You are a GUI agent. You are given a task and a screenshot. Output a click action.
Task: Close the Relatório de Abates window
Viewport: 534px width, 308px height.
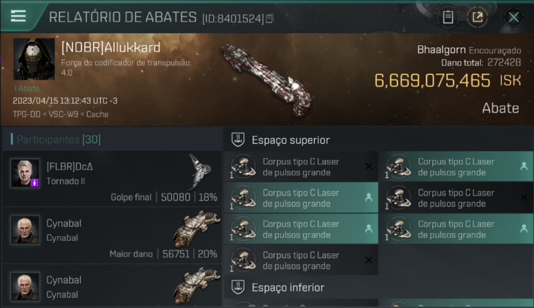(513, 17)
